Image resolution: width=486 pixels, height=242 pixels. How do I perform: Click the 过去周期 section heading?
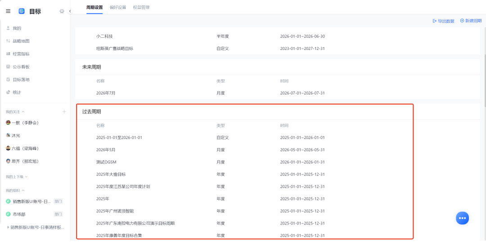(x=91, y=112)
